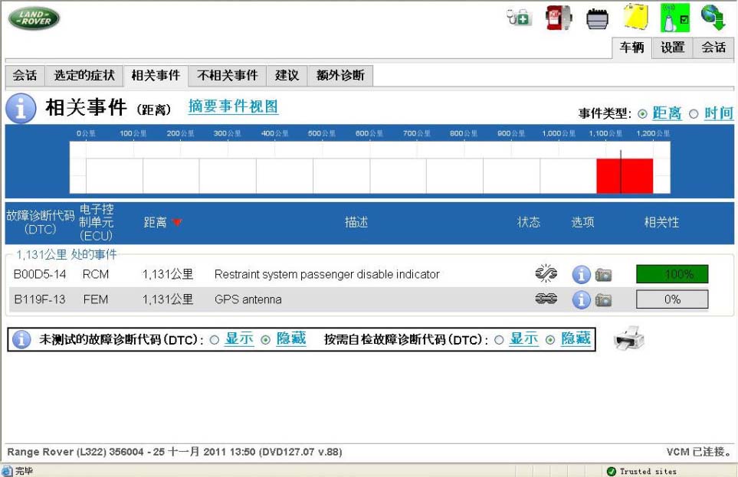Click the RCM ECU cell

(x=96, y=274)
